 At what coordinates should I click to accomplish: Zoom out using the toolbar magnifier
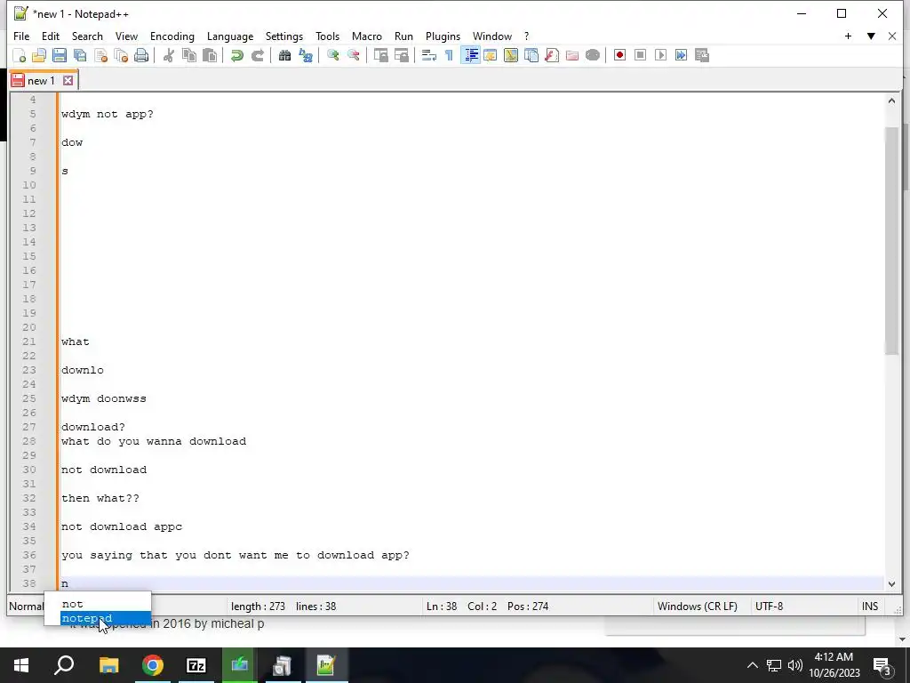tap(353, 55)
